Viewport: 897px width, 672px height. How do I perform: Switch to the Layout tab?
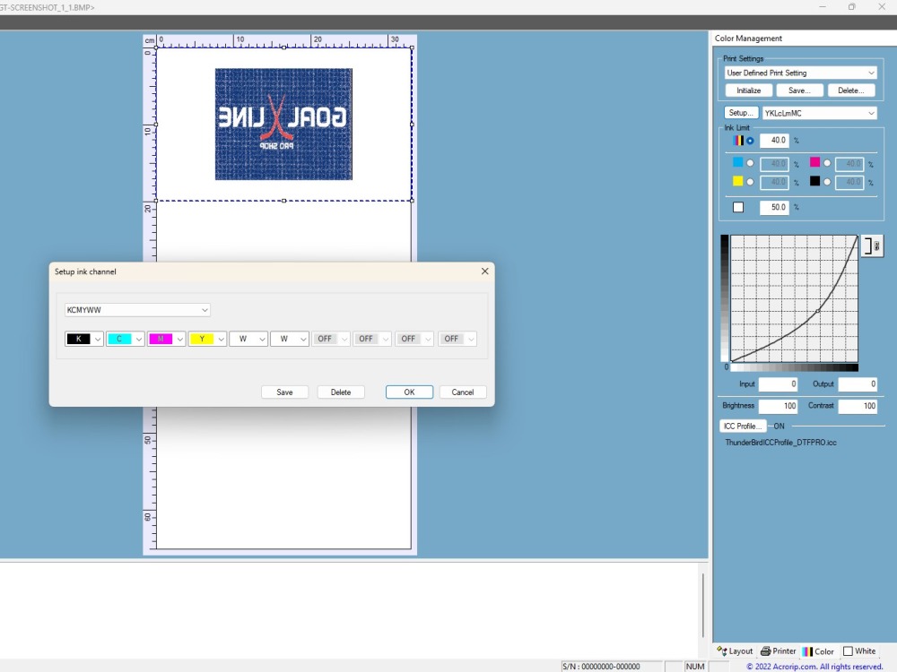[735, 650]
